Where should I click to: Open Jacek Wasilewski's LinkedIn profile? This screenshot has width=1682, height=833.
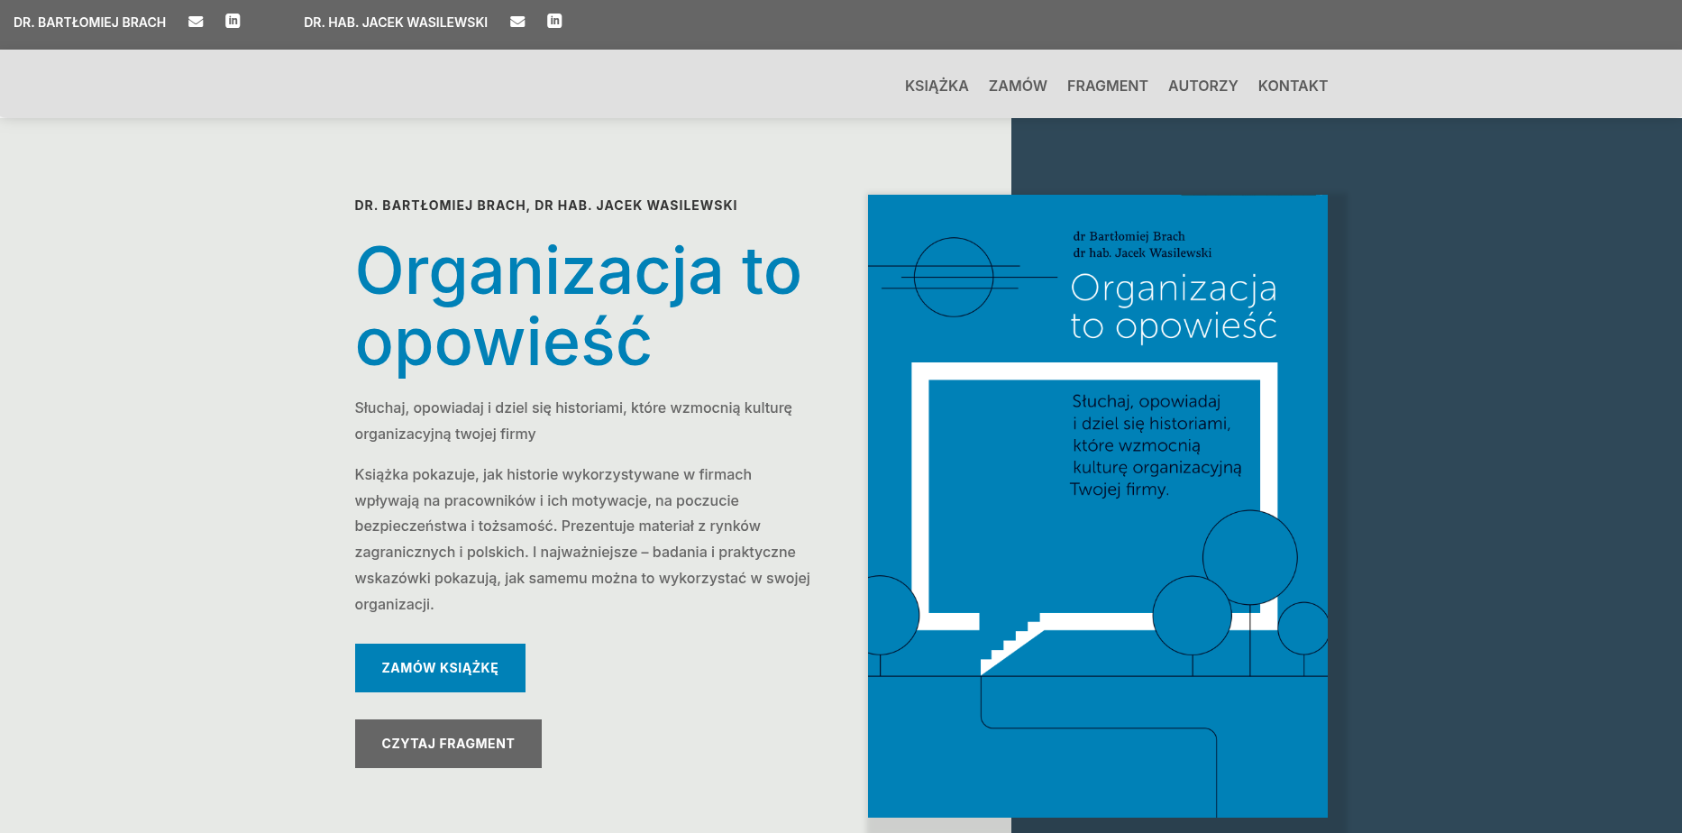[554, 22]
